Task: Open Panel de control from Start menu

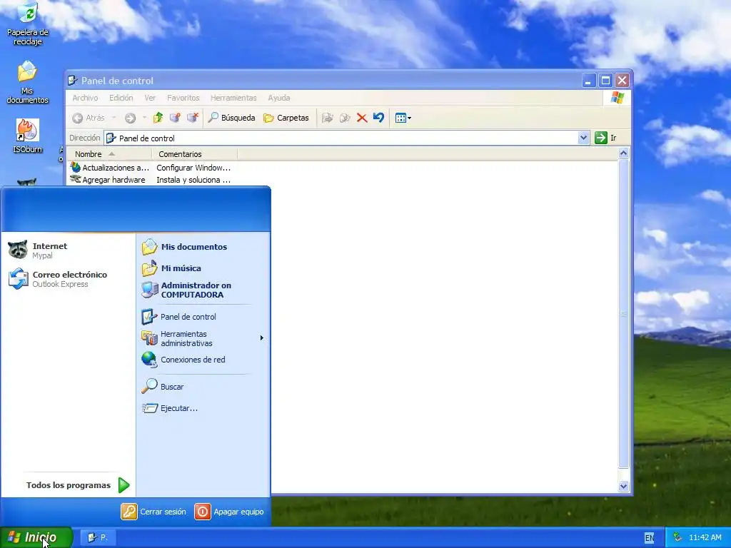Action: pyautogui.click(x=202, y=317)
